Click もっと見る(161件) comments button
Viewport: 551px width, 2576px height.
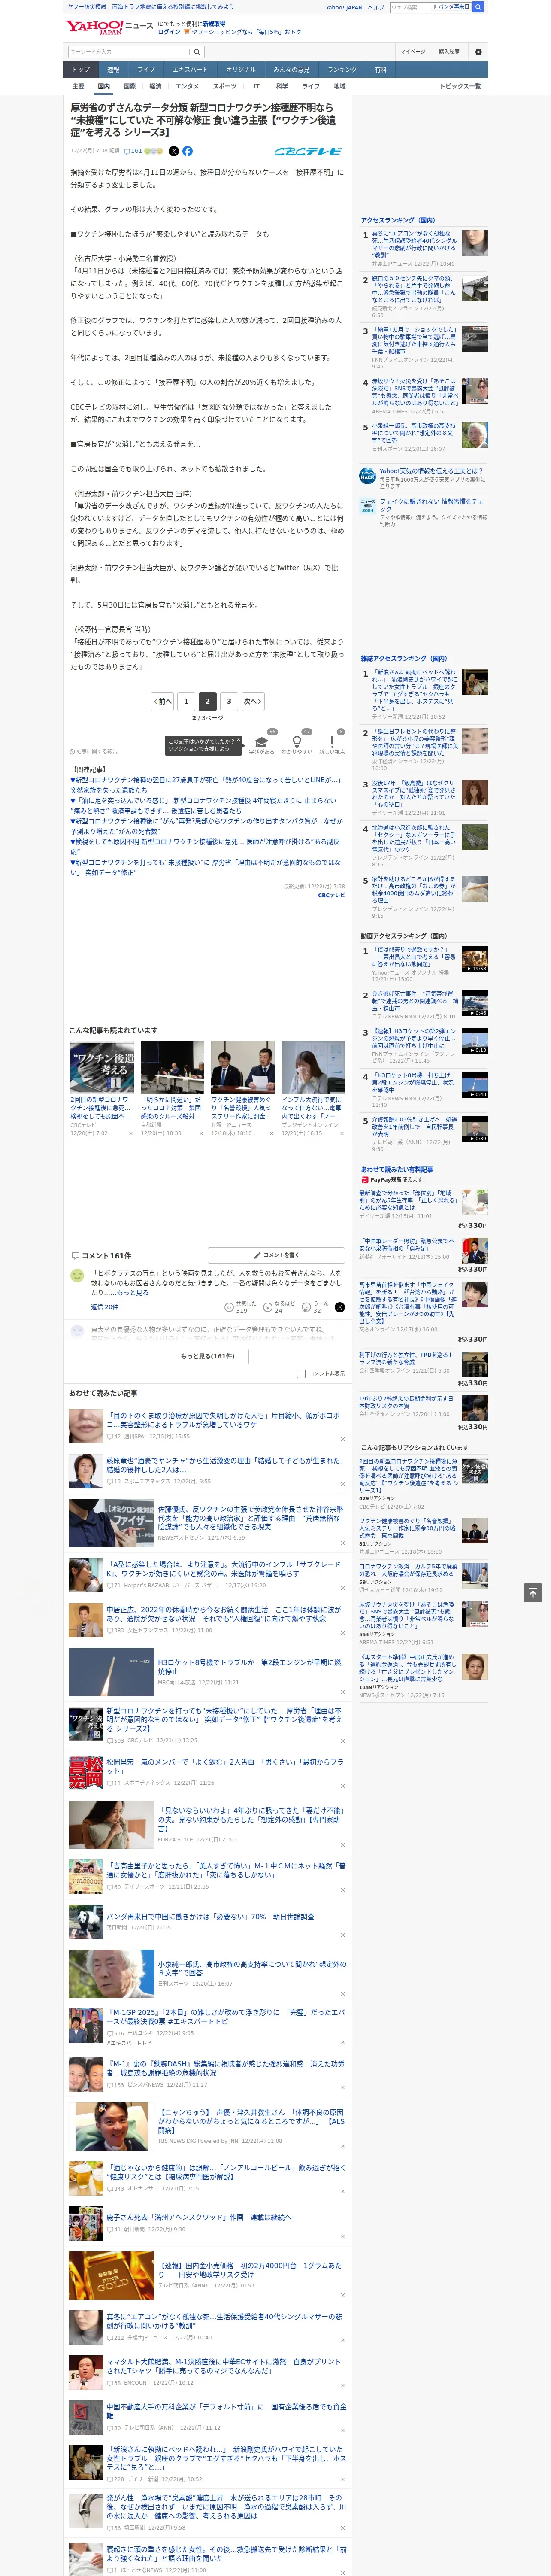(x=208, y=1356)
